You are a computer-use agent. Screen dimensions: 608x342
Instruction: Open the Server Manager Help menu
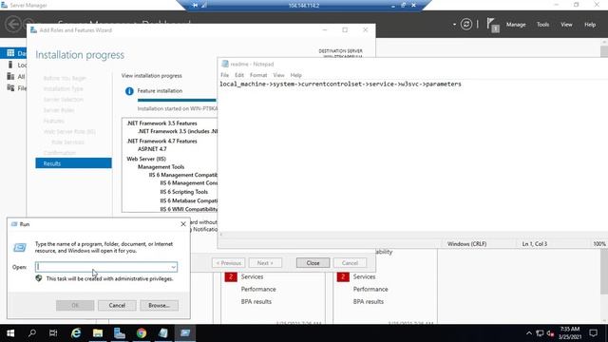[x=590, y=25]
